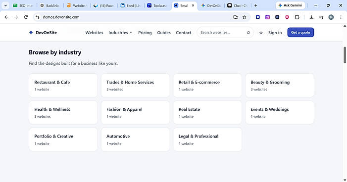Click the search magnifier icon
347x182 pixels.
248,33
